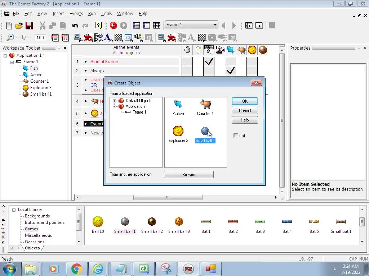
Task: Open the Tools menu
Action: pyautogui.click(x=106, y=14)
